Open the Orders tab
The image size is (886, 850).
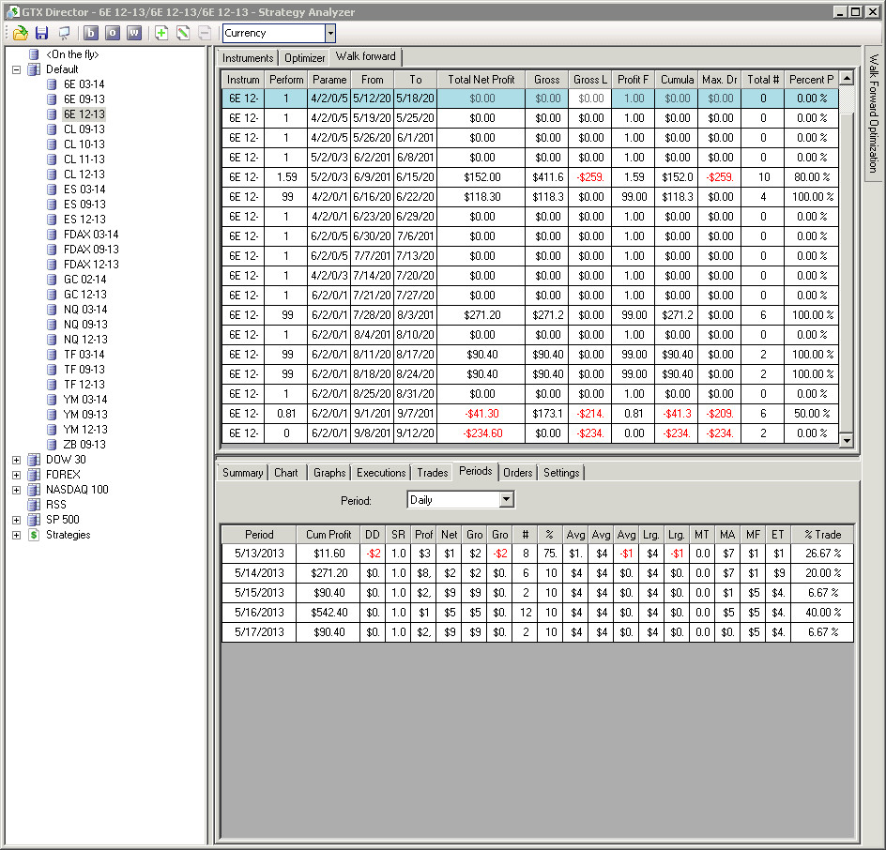coord(517,473)
